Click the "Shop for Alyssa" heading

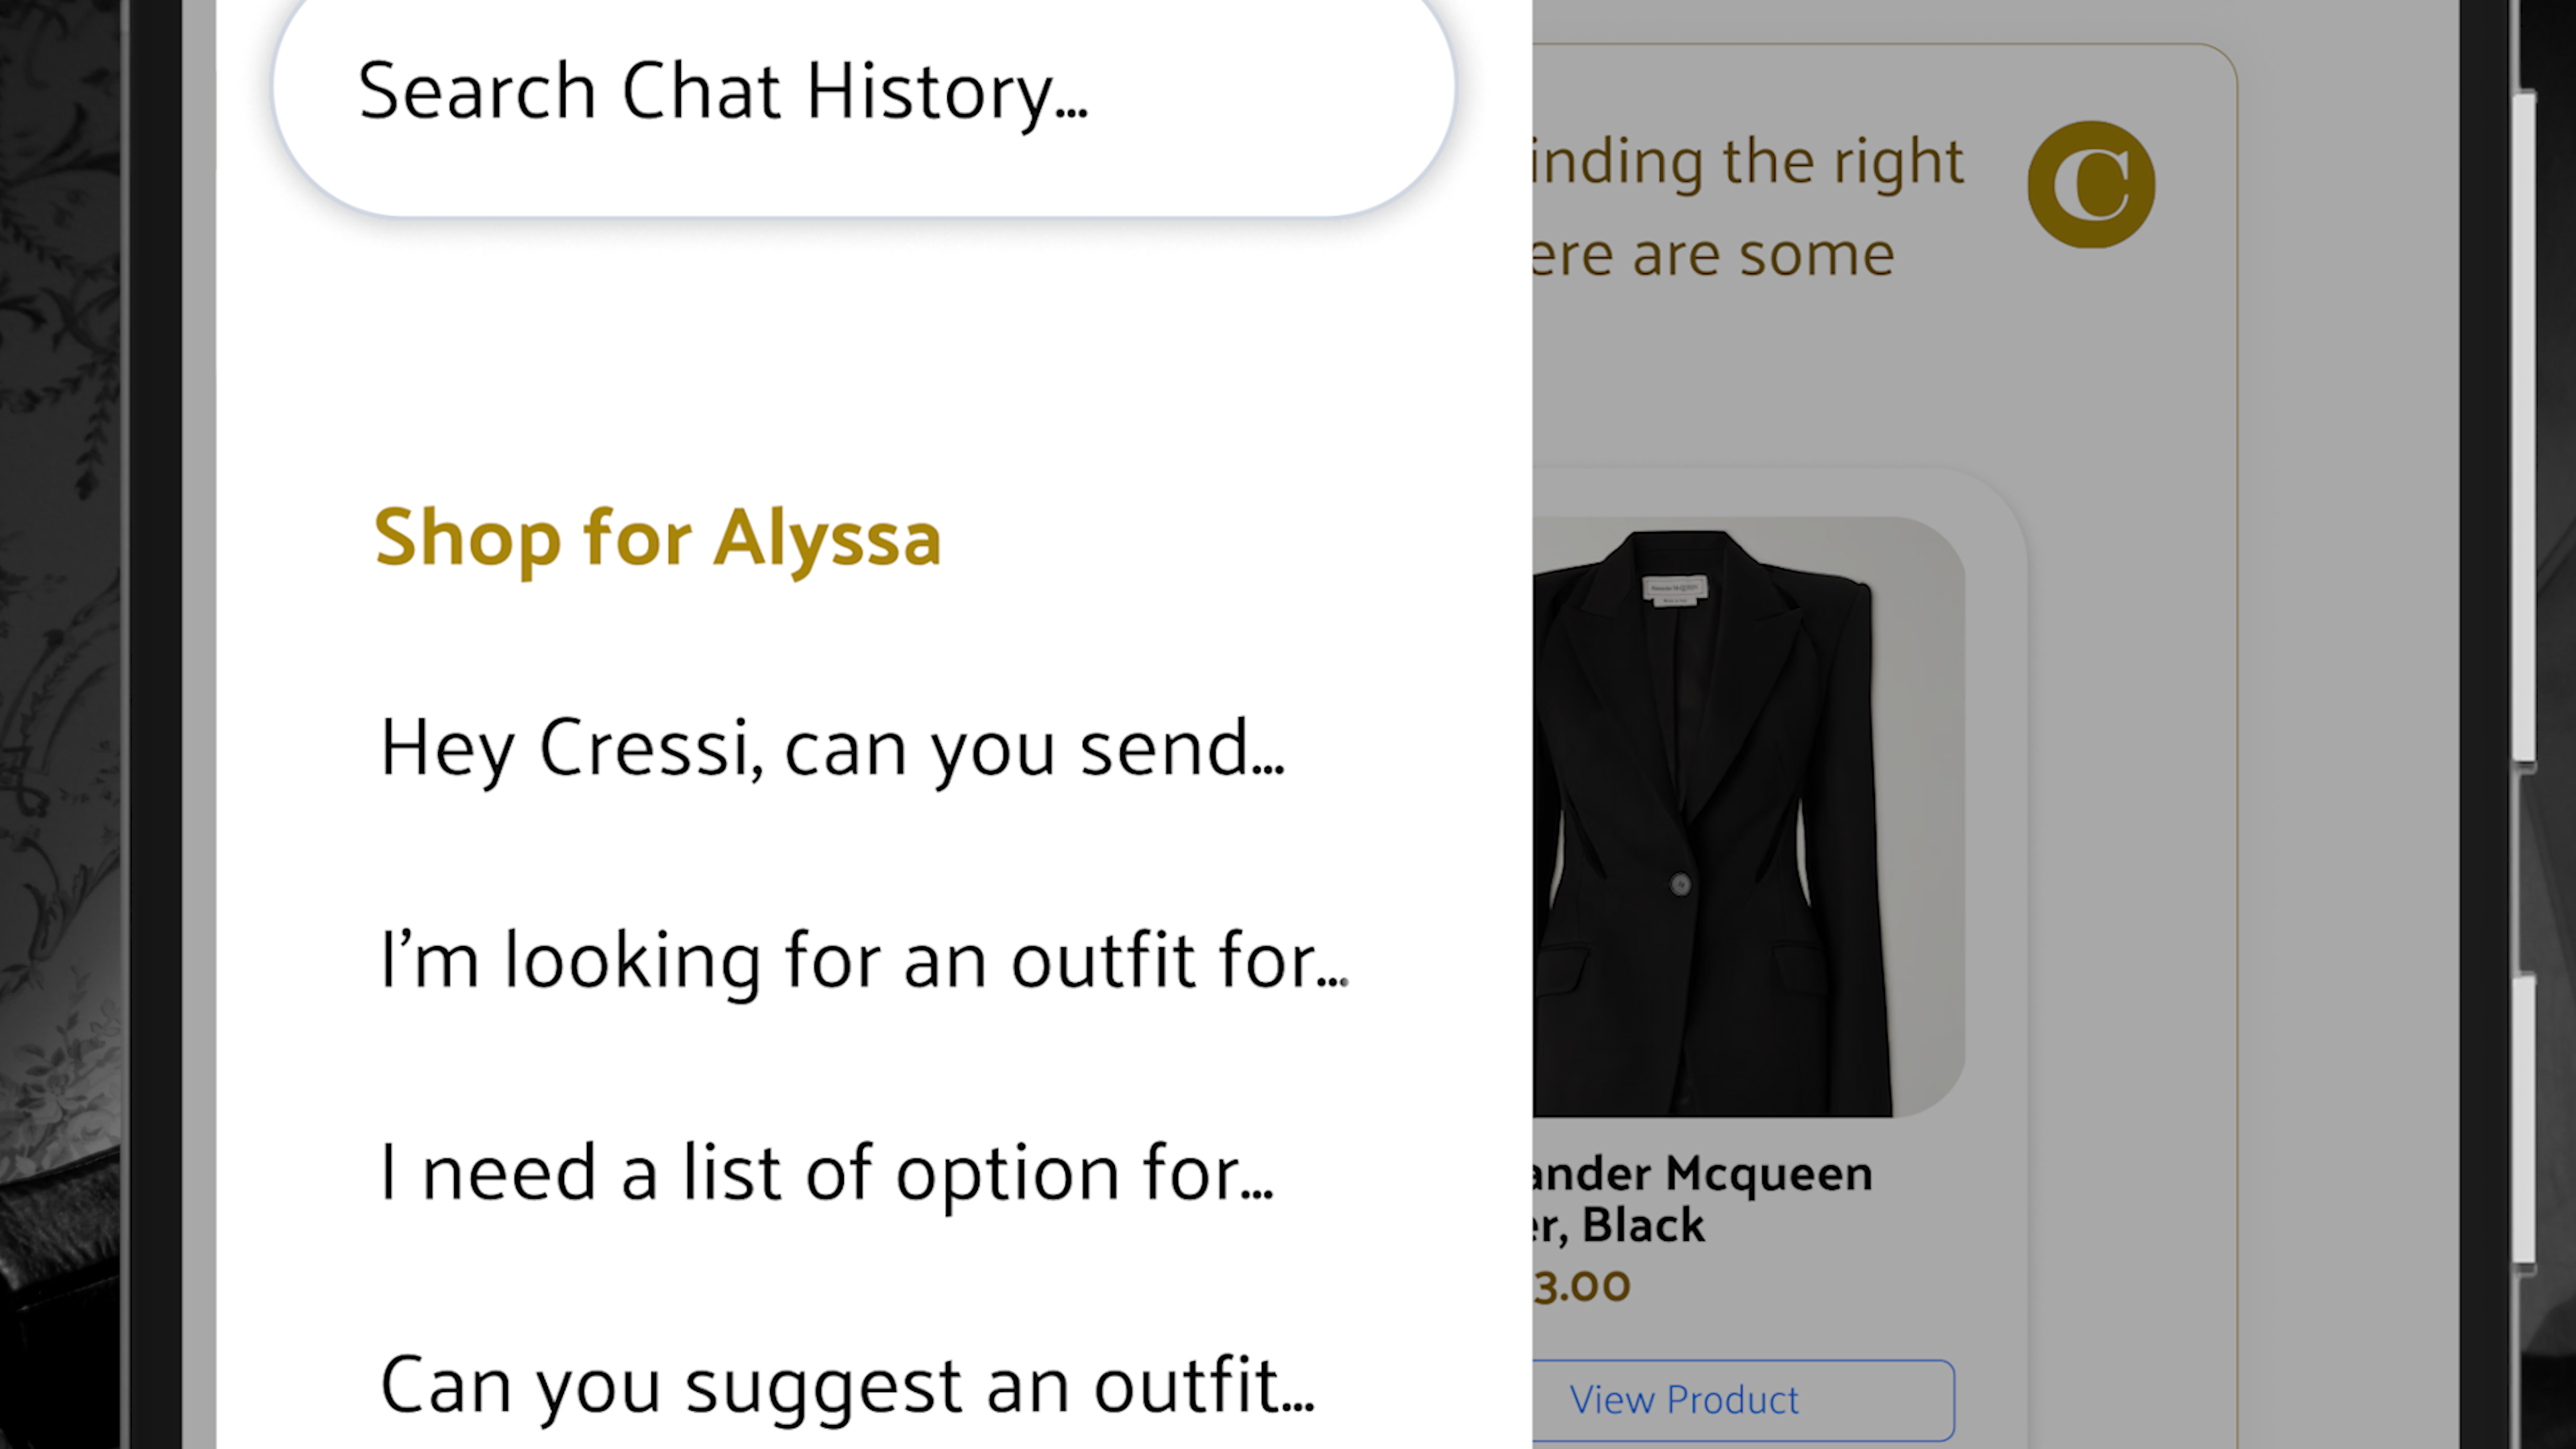pyautogui.click(x=657, y=538)
